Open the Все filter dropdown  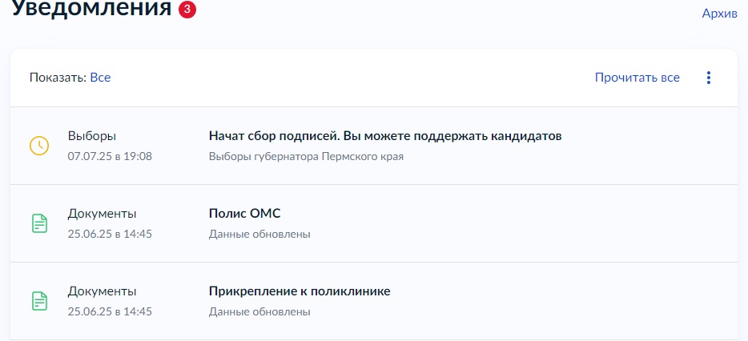(100, 78)
